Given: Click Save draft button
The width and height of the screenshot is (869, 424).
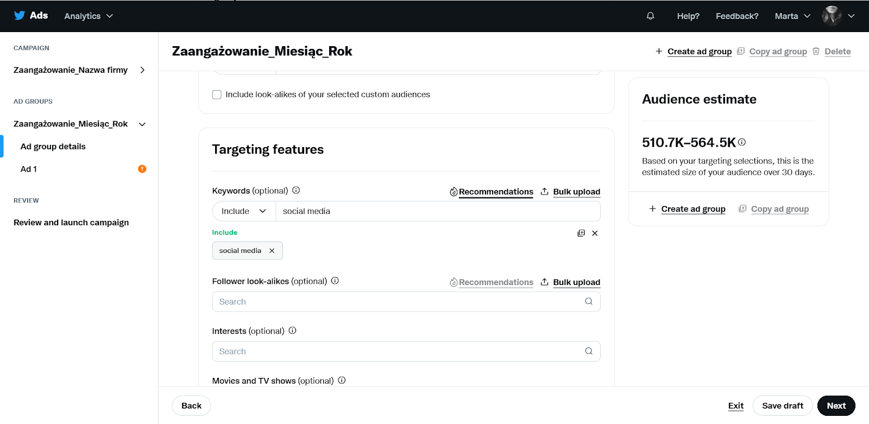Looking at the screenshot, I should 783,406.
